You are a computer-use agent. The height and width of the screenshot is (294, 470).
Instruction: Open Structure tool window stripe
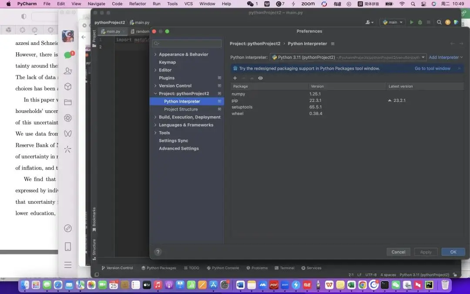click(x=94, y=249)
